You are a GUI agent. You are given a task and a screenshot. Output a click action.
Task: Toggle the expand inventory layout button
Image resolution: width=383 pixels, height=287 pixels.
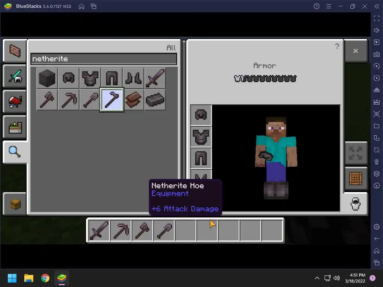tap(356, 153)
